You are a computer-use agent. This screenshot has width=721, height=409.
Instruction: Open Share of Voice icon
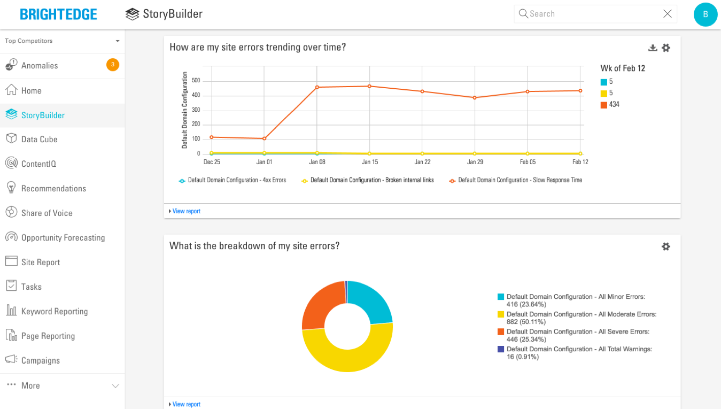11,213
